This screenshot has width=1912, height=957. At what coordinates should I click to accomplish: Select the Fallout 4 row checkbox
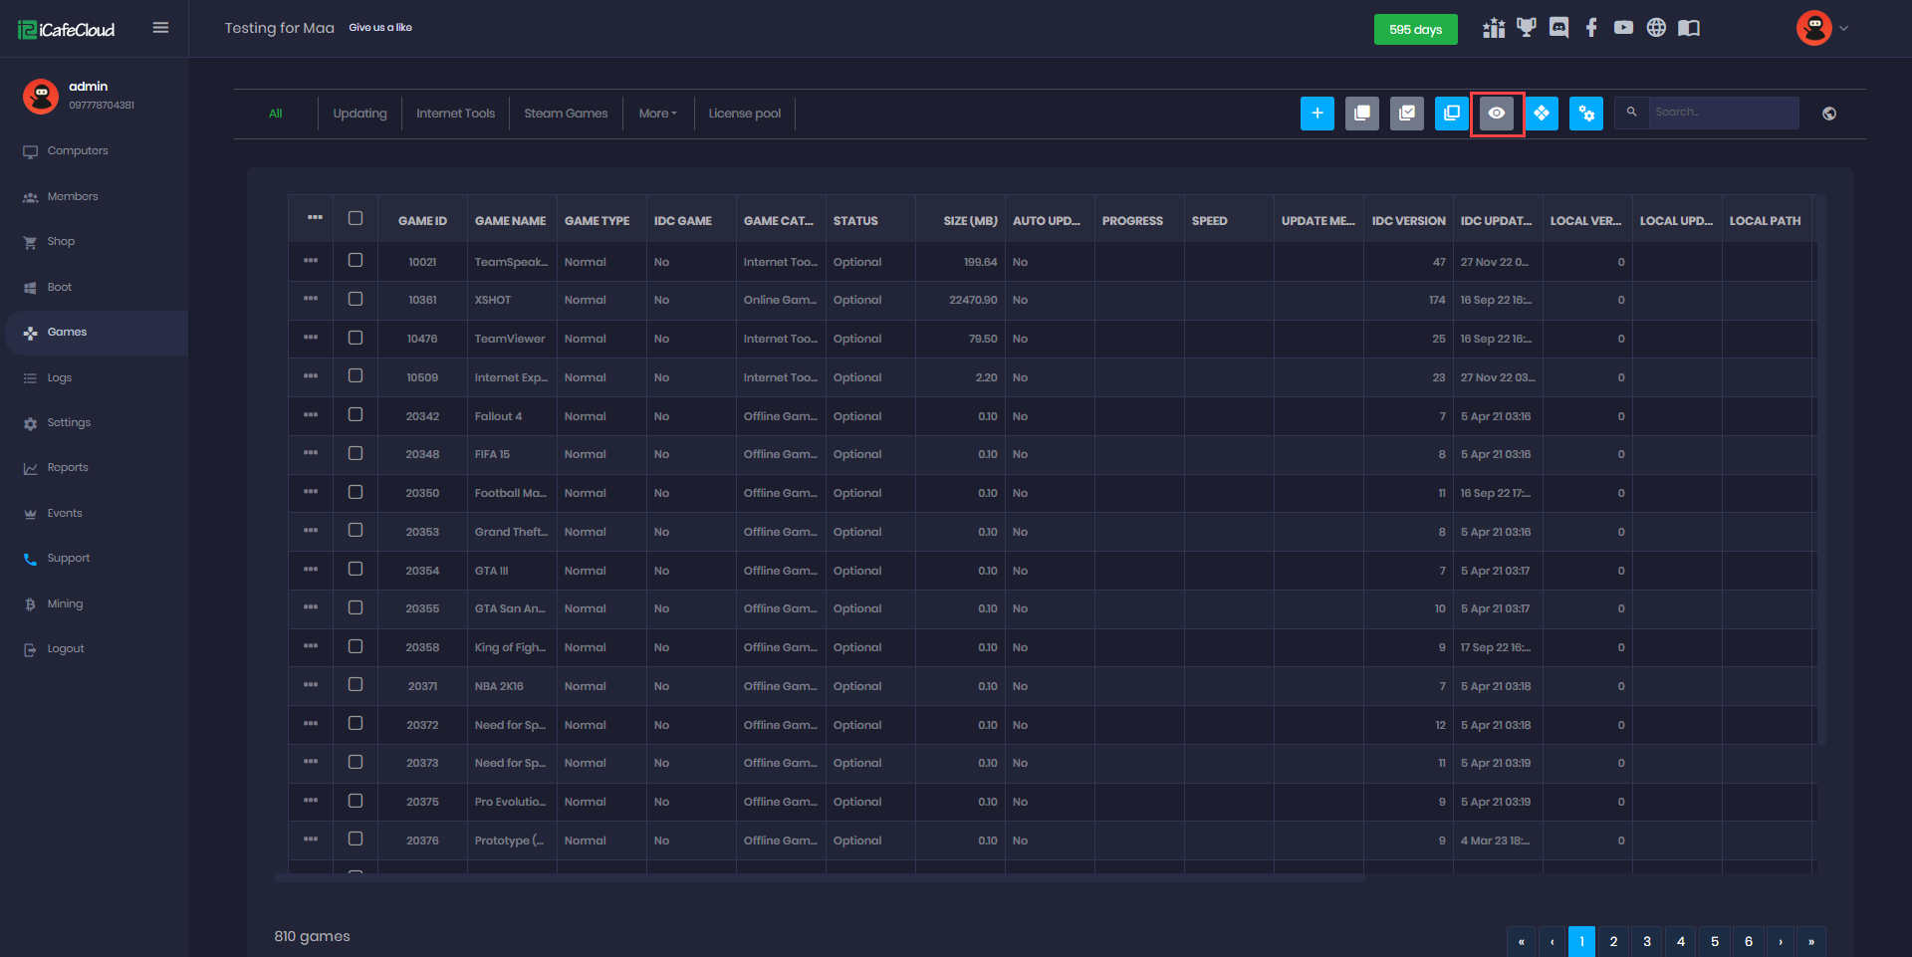(356, 415)
